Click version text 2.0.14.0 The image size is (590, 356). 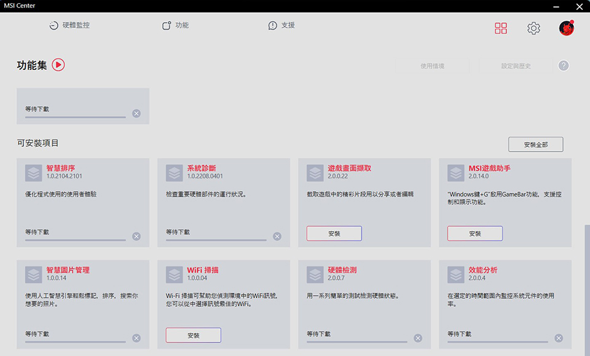[479, 176]
